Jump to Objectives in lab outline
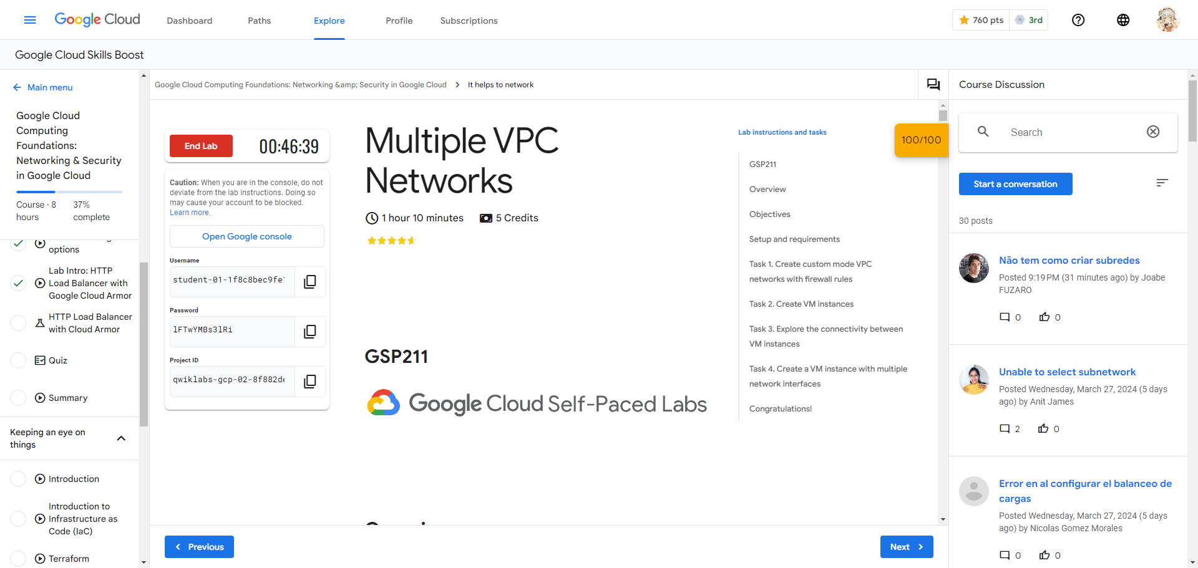The height and width of the screenshot is (568, 1198). pyautogui.click(x=770, y=214)
